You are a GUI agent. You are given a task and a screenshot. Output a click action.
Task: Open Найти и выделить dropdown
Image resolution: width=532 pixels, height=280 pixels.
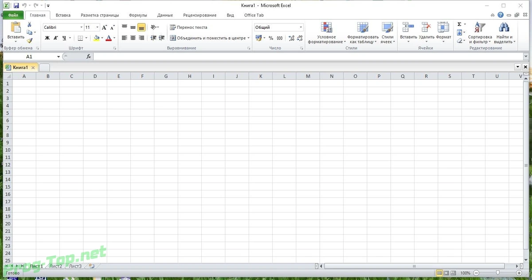(x=505, y=33)
